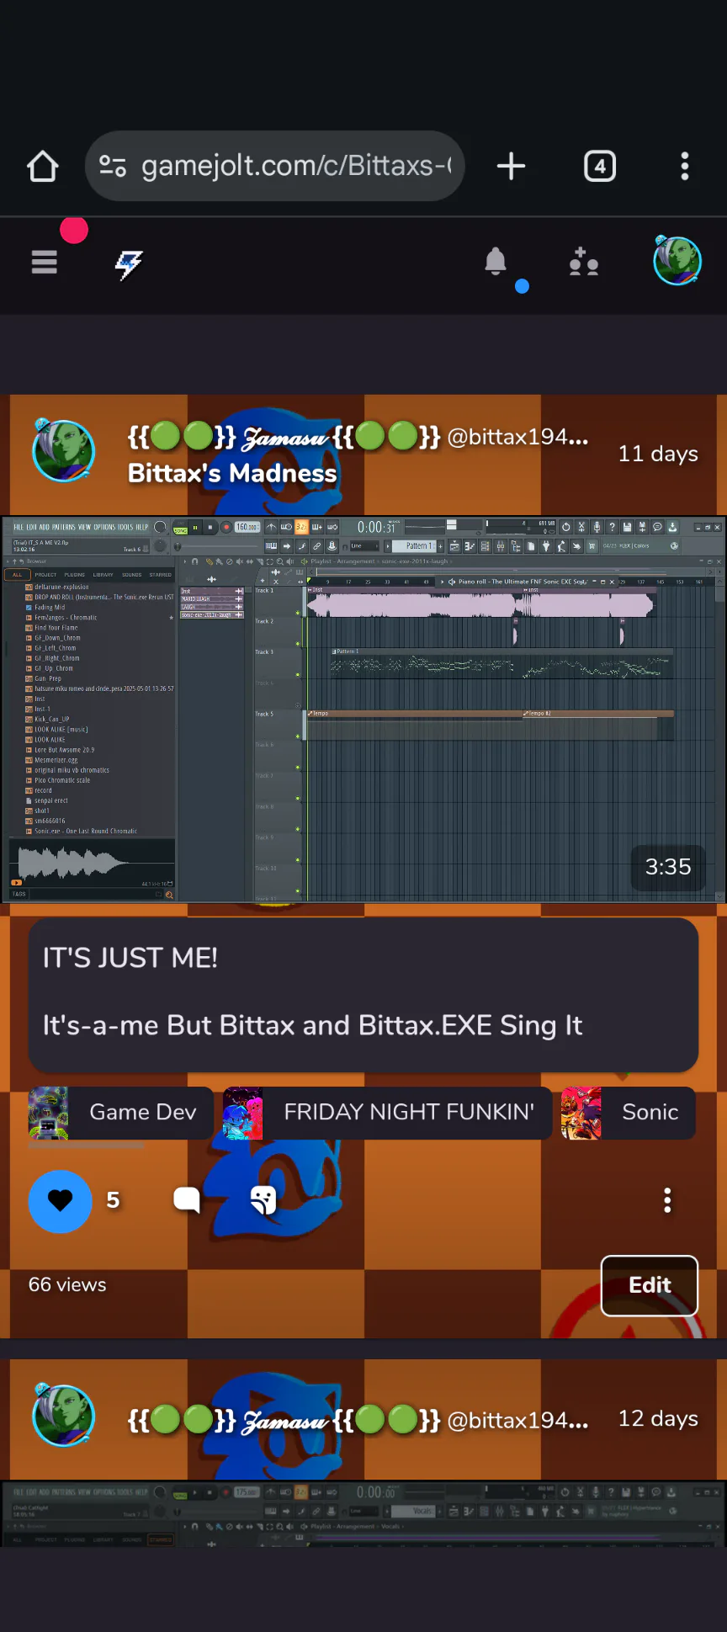
Task: Open the FRIDAY NIGHT FUNKIN' community chip
Action: coord(387,1113)
